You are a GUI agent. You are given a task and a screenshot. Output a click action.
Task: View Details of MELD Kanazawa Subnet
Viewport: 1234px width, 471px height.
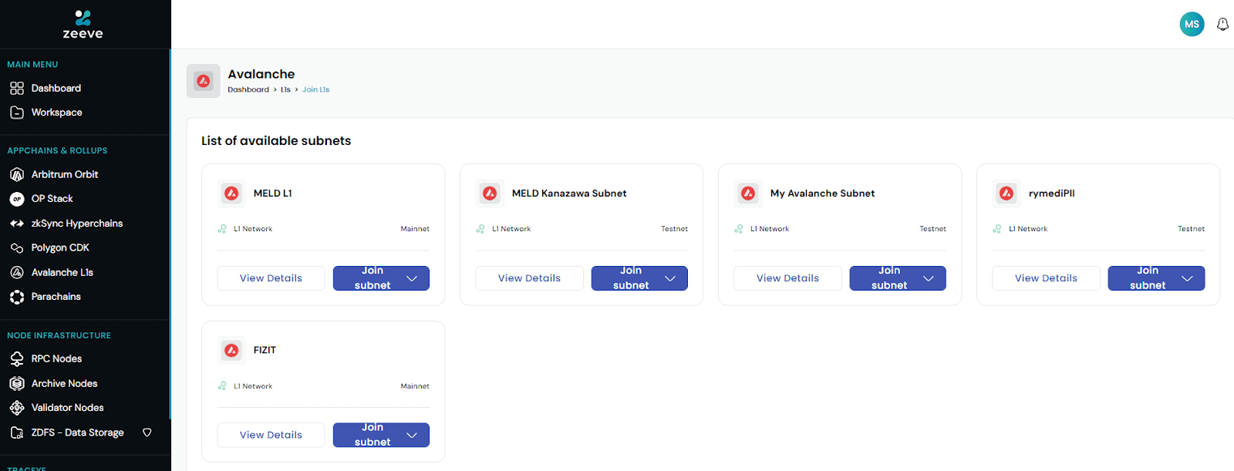pos(529,278)
